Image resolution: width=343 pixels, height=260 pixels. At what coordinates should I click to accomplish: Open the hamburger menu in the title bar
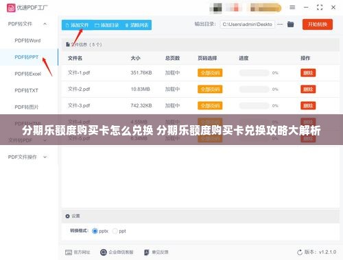pyautogui.click(x=292, y=8)
